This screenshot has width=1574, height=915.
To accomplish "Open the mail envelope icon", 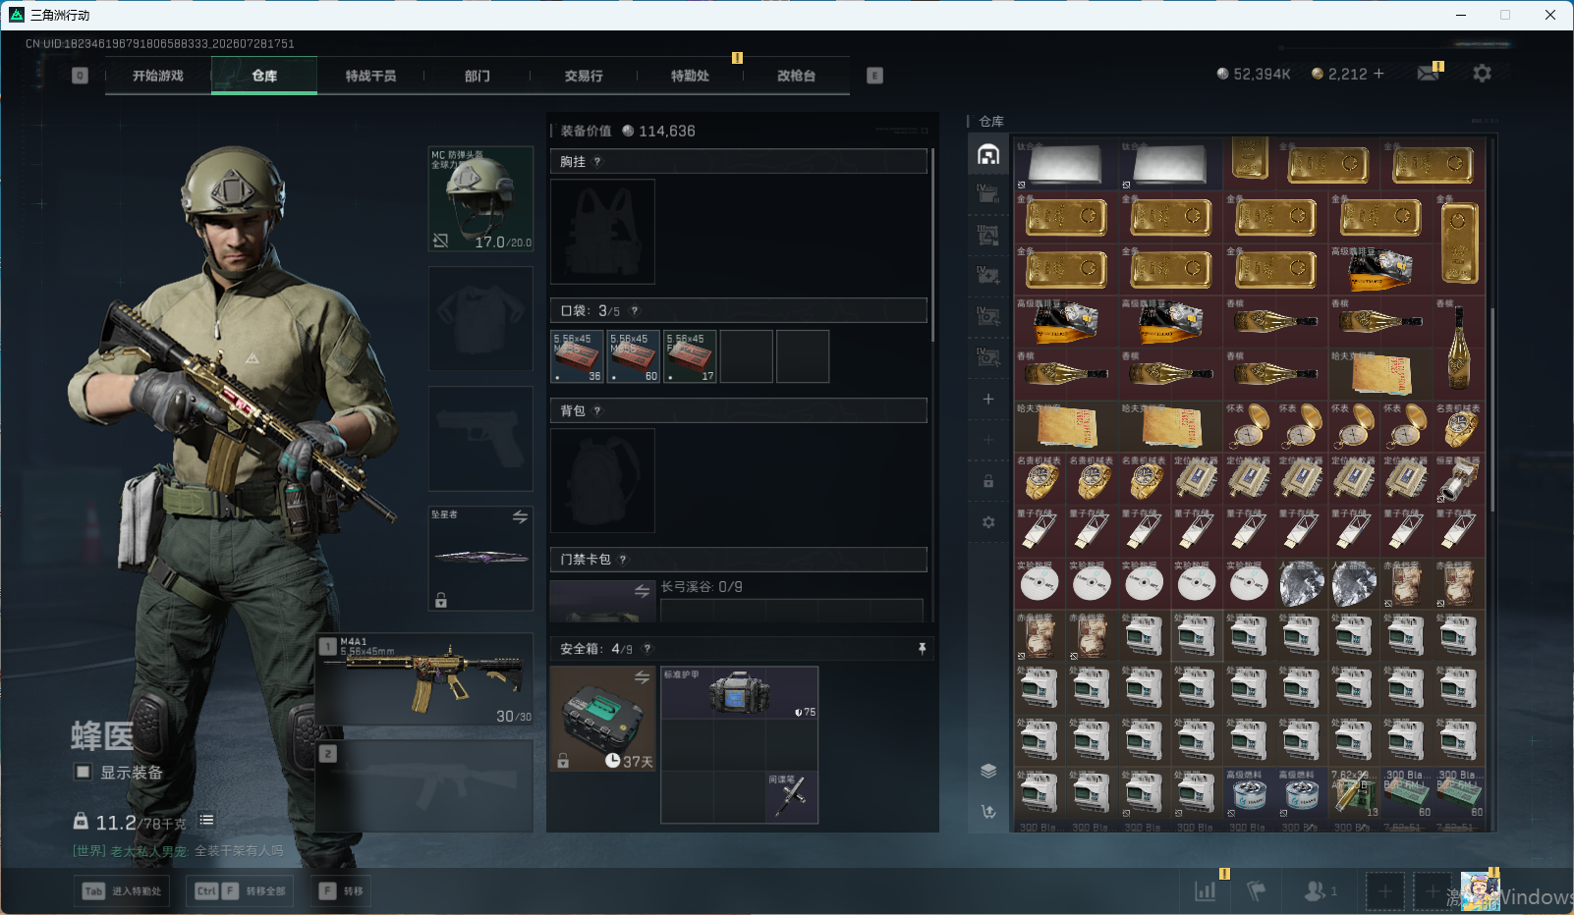I will point(1428,74).
